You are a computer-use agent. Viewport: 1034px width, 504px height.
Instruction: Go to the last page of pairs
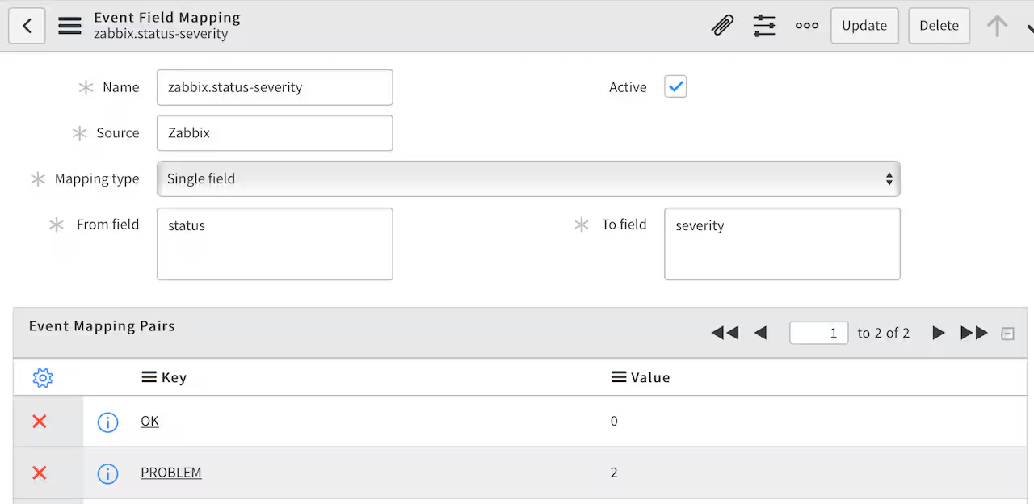974,333
